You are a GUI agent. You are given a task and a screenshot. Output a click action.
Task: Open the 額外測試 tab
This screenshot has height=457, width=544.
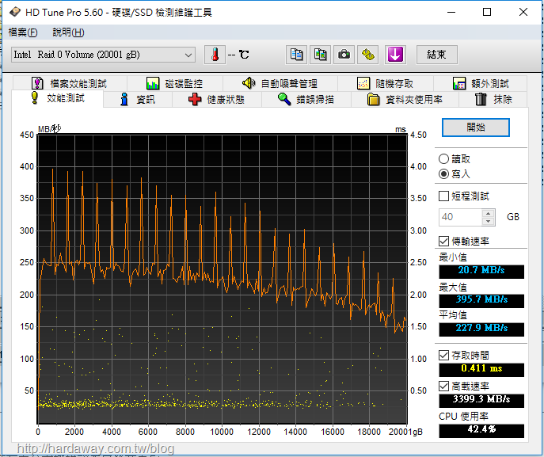481,83
